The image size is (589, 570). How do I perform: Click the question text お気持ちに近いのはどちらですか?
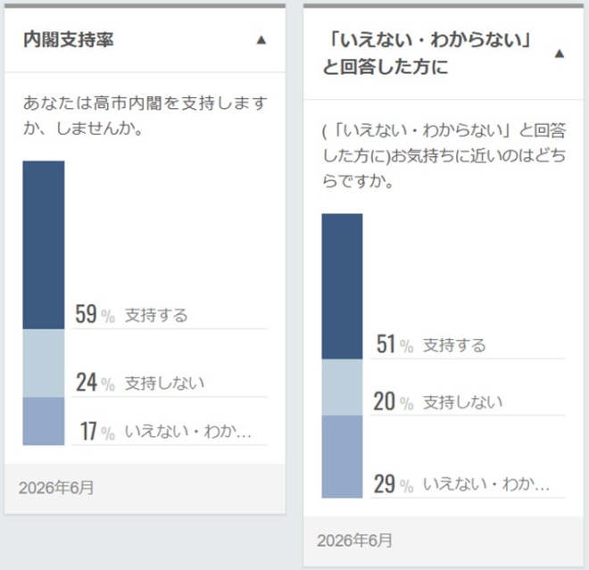[444, 156]
